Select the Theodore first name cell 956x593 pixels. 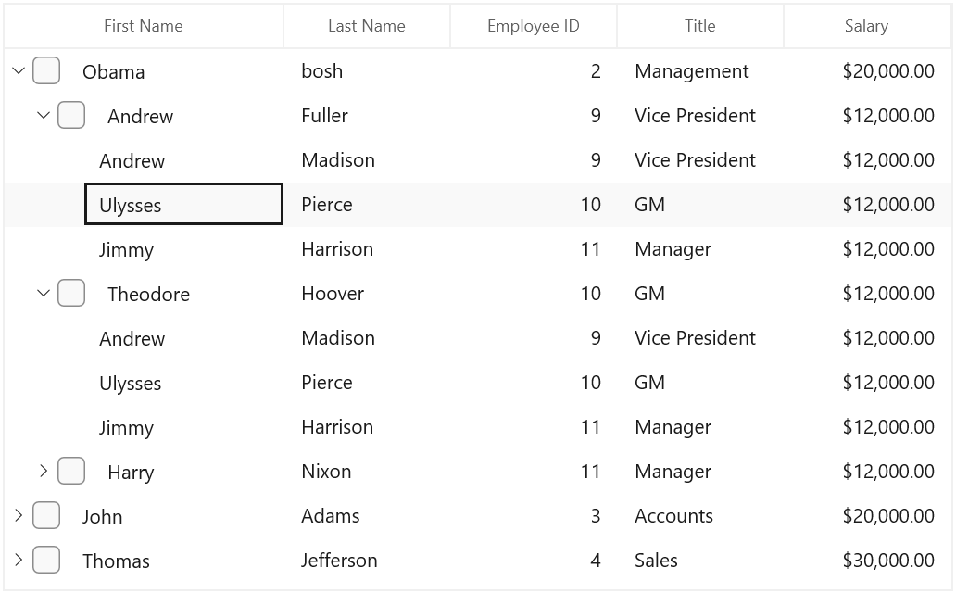149,294
